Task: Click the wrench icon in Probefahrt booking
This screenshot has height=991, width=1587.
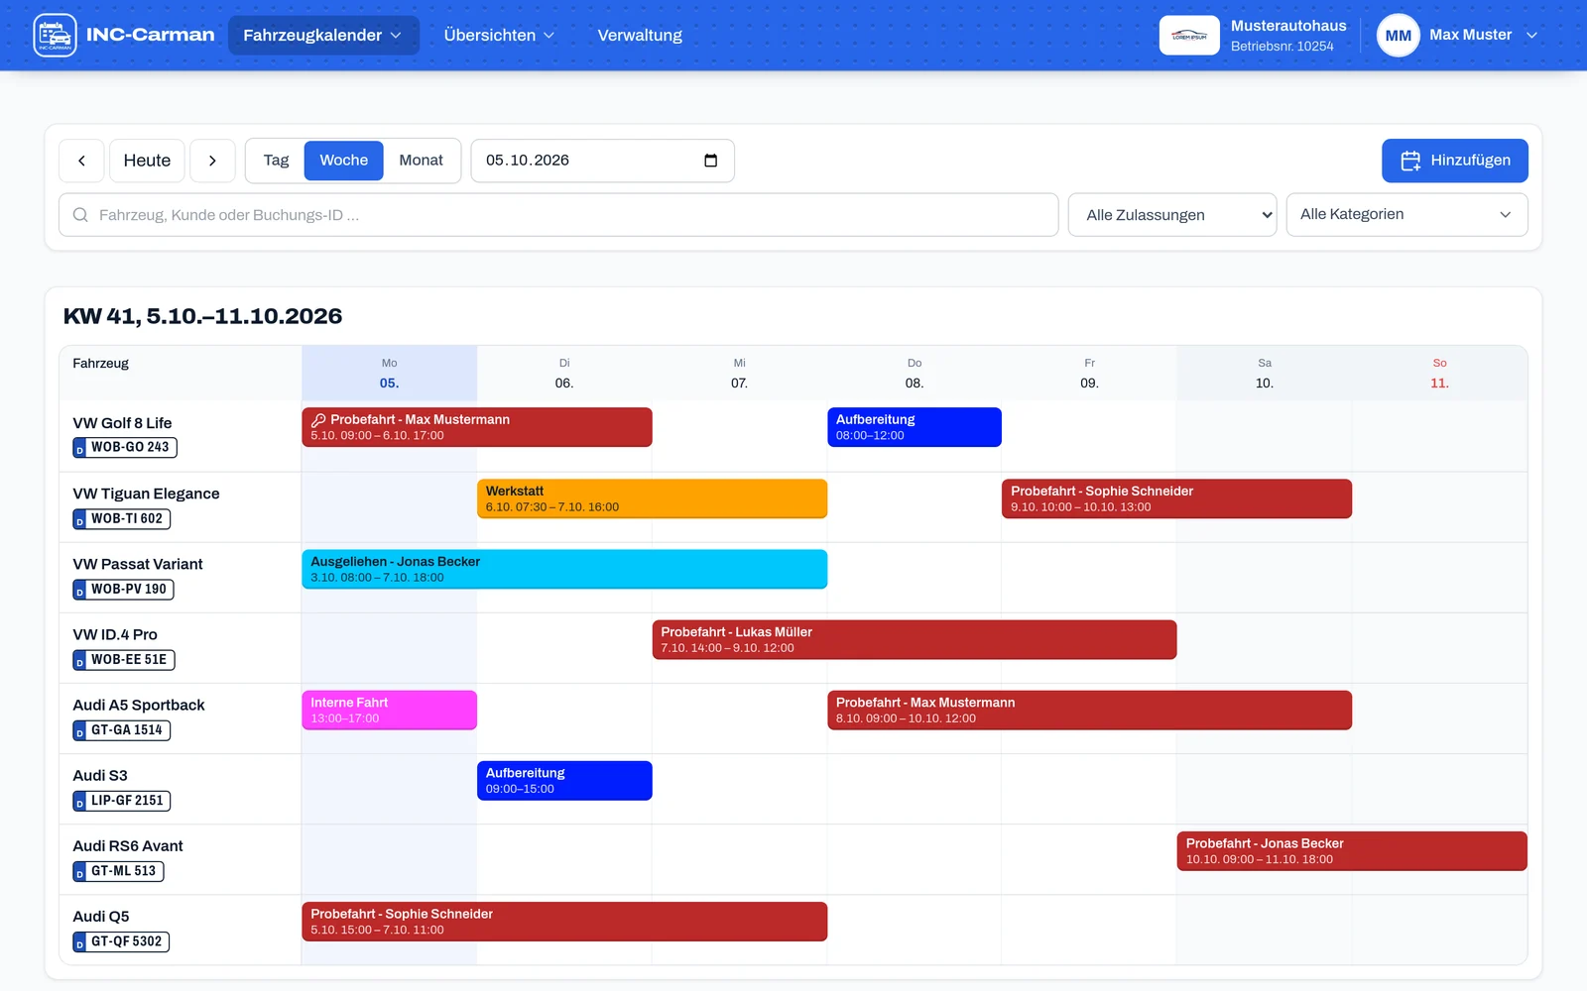Action: point(318,420)
